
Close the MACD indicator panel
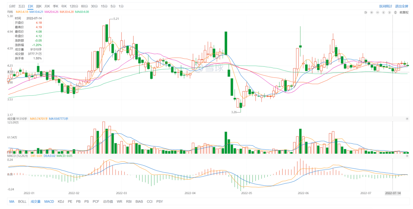407,156
